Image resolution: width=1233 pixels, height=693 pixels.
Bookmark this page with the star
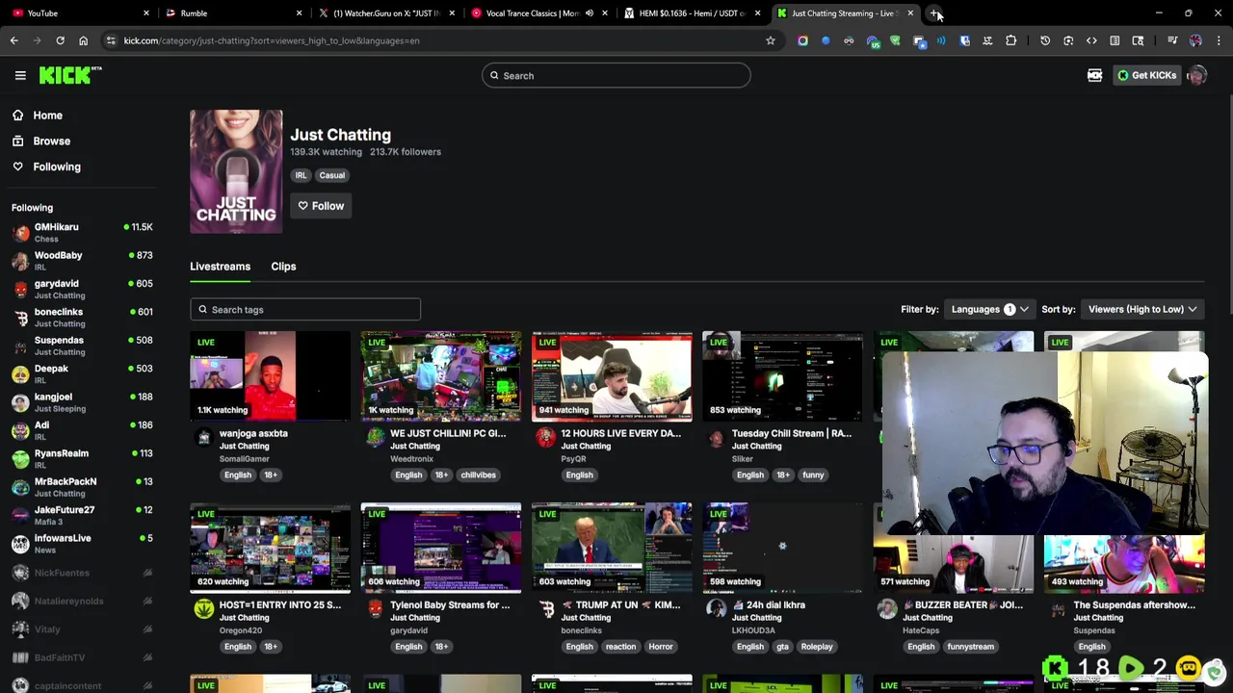point(770,40)
